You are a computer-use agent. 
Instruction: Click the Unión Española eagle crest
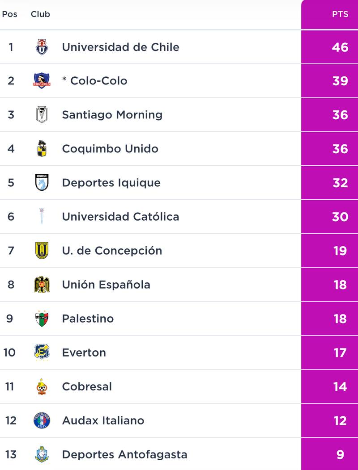pos(41,285)
